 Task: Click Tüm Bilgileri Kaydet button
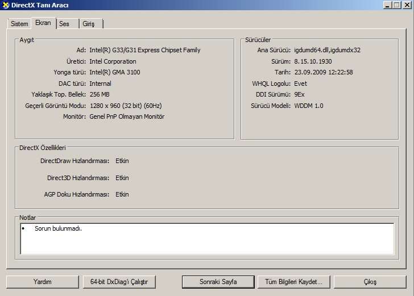[293, 282]
